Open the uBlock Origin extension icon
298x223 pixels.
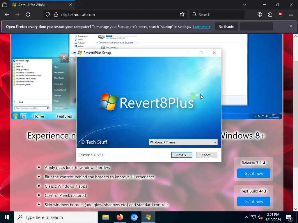coord(281,15)
